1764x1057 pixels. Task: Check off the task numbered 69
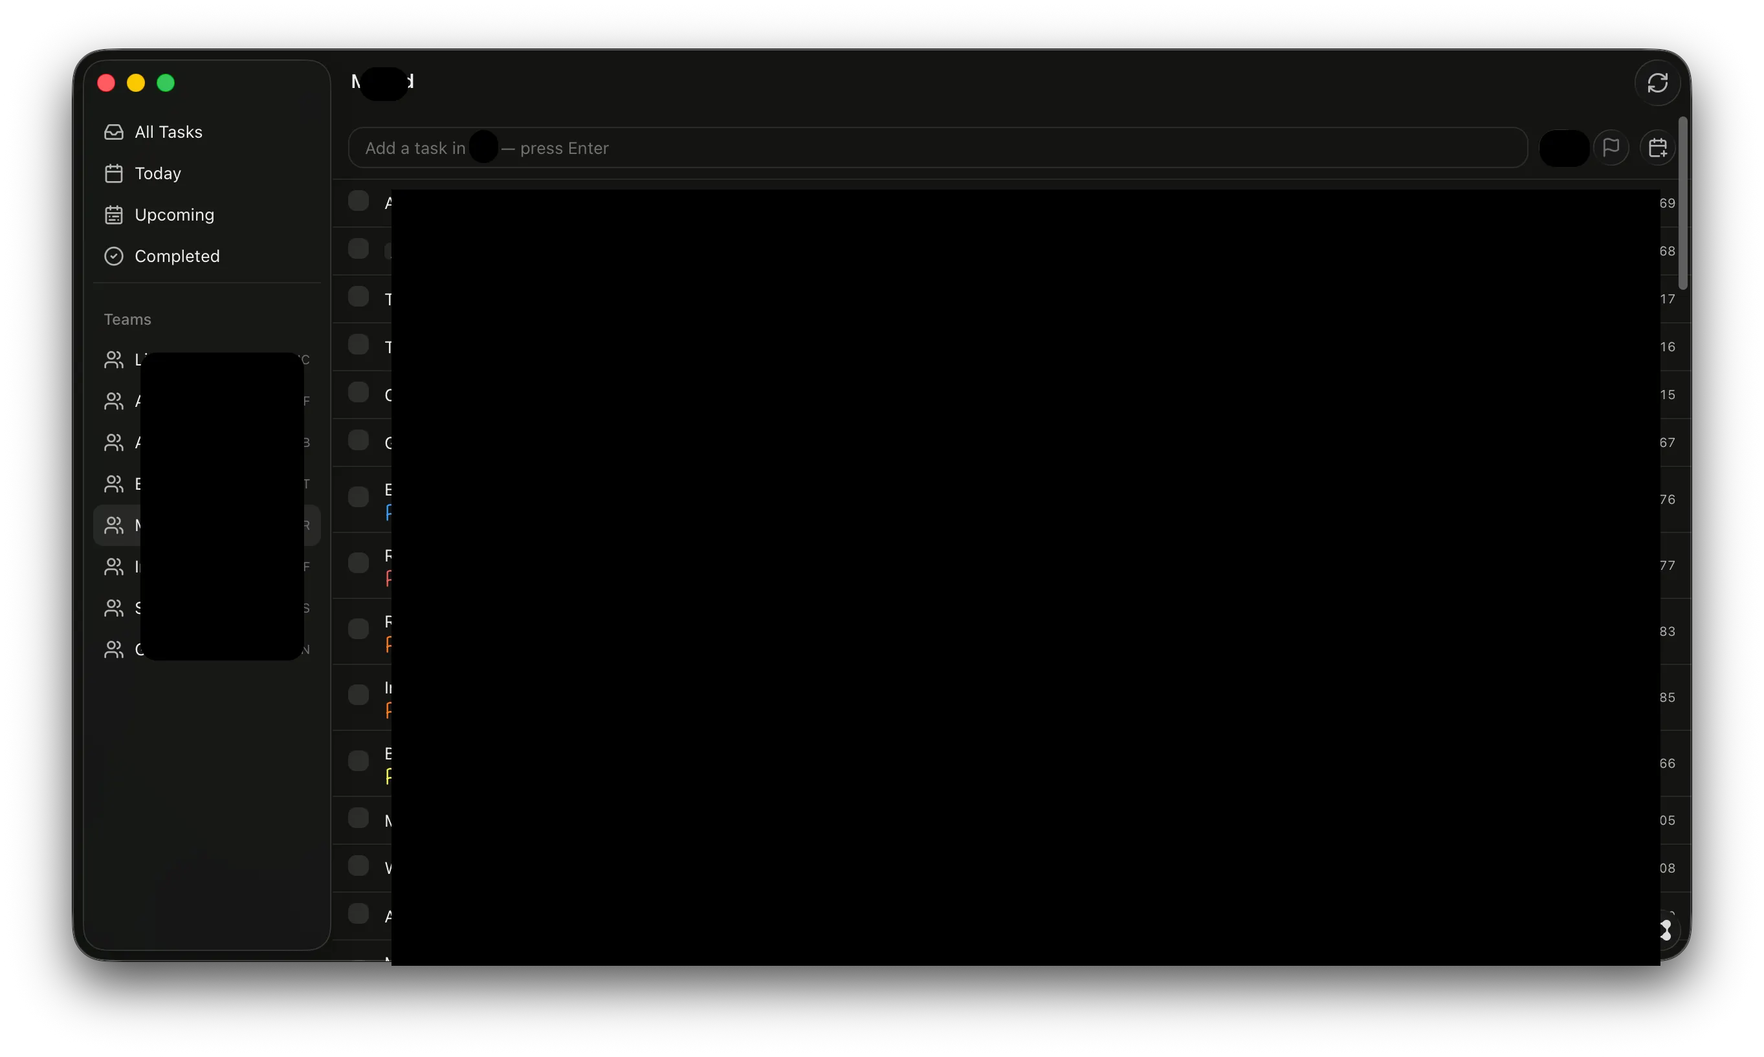click(x=358, y=201)
